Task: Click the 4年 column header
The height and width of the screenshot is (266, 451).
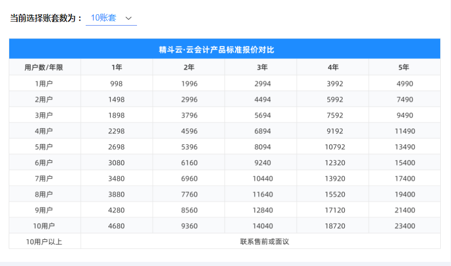Action: pos(333,67)
